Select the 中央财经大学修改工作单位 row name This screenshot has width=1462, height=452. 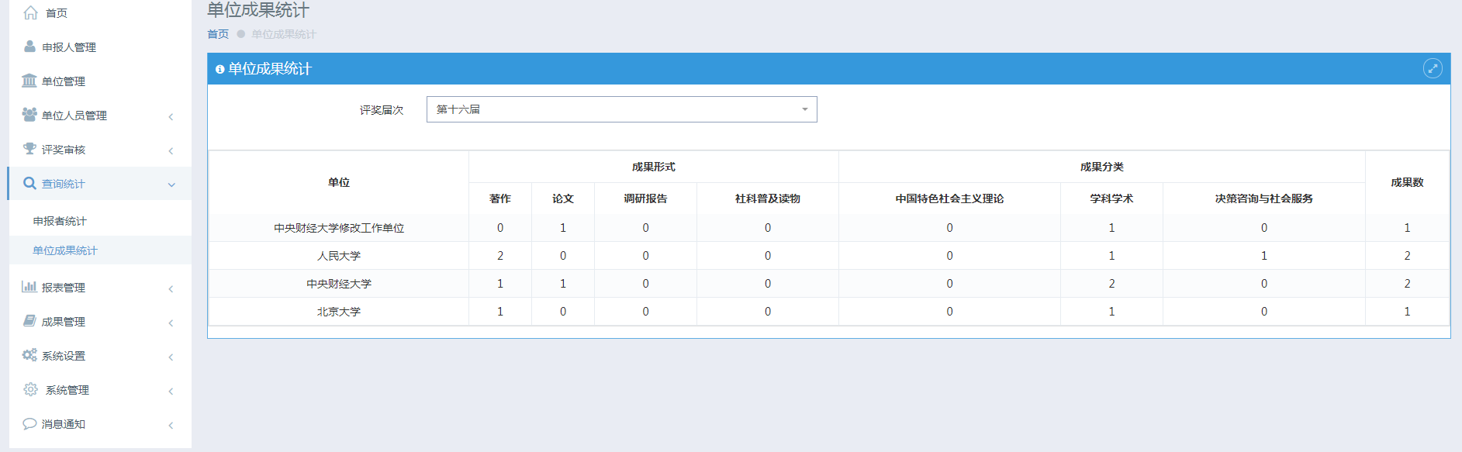pyautogui.click(x=339, y=228)
